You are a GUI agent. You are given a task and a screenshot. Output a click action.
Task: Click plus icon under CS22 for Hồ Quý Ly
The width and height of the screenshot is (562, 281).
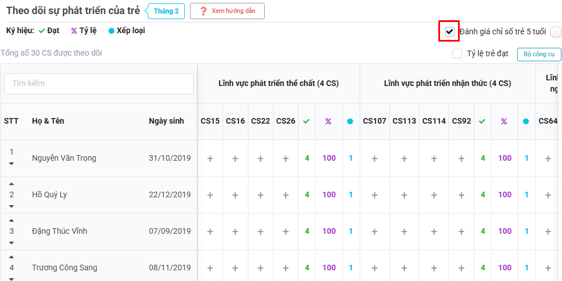pyautogui.click(x=260, y=195)
